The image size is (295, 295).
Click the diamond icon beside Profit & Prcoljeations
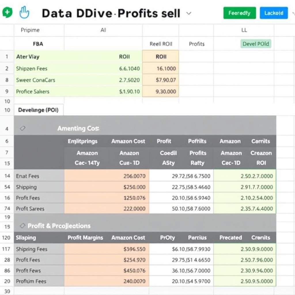[x=23, y=226]
